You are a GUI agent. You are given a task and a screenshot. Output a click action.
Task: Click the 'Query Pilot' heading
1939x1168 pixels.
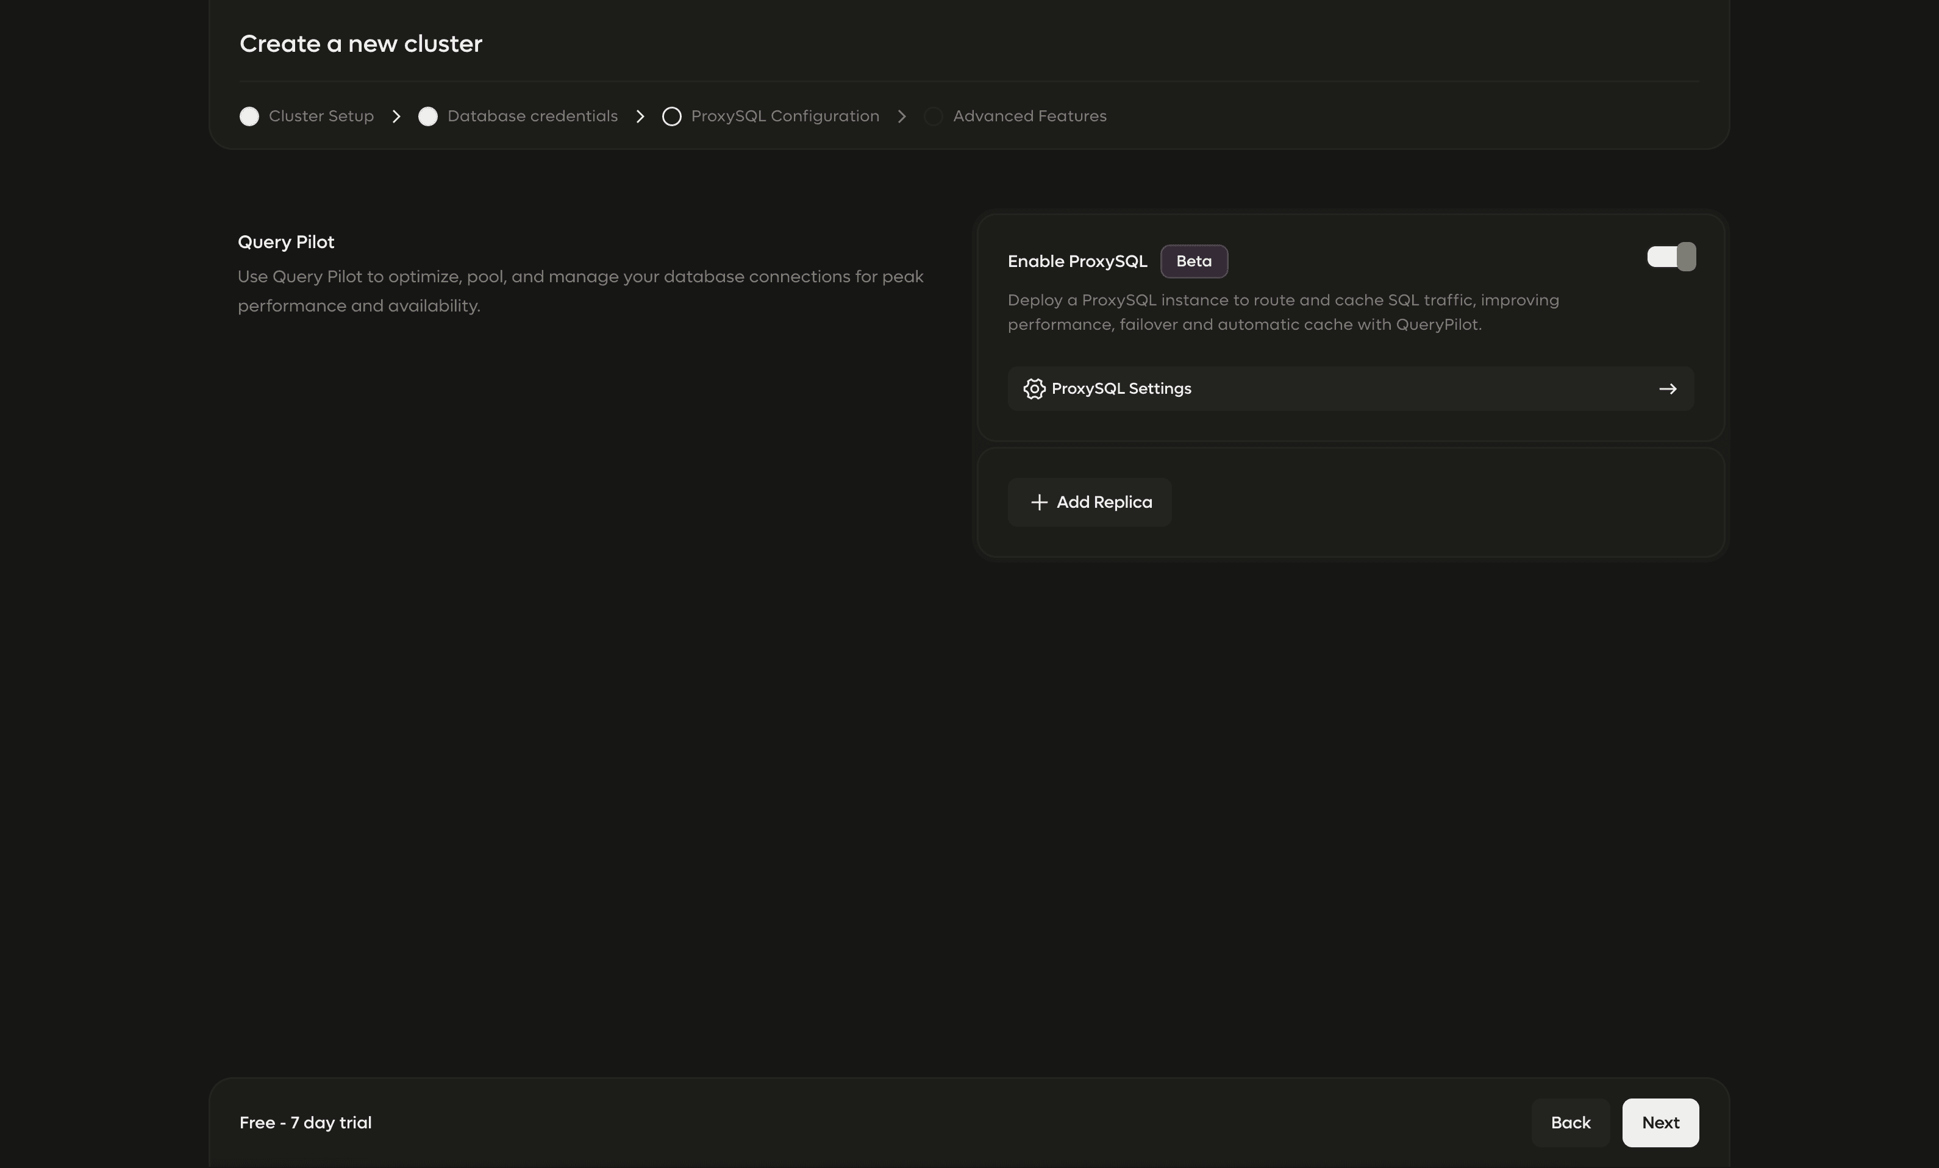pos(285,242)
